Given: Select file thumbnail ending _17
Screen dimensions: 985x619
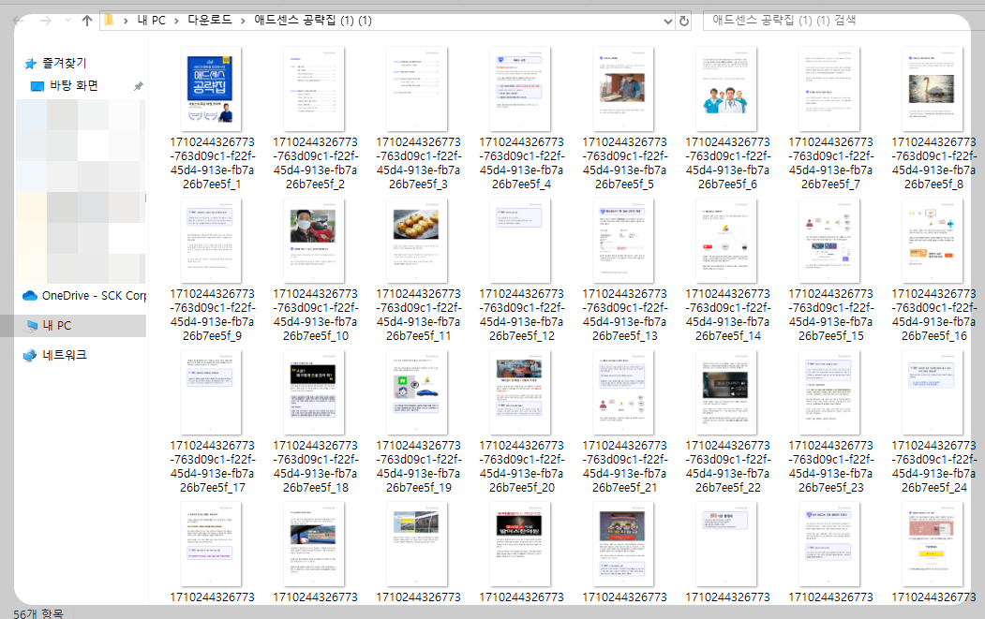Looking at the screenshot, I should pos(211,392).
